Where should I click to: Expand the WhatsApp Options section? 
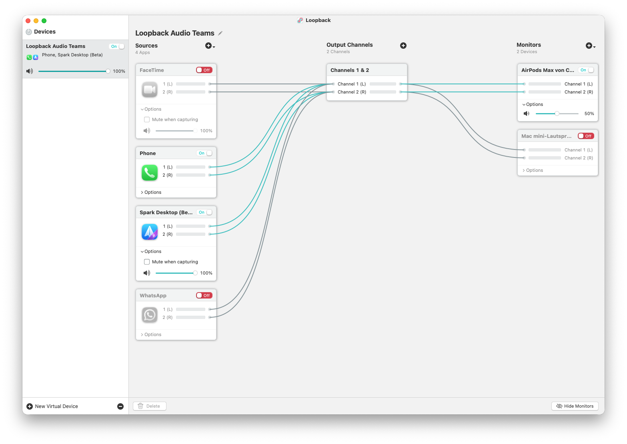151,335
